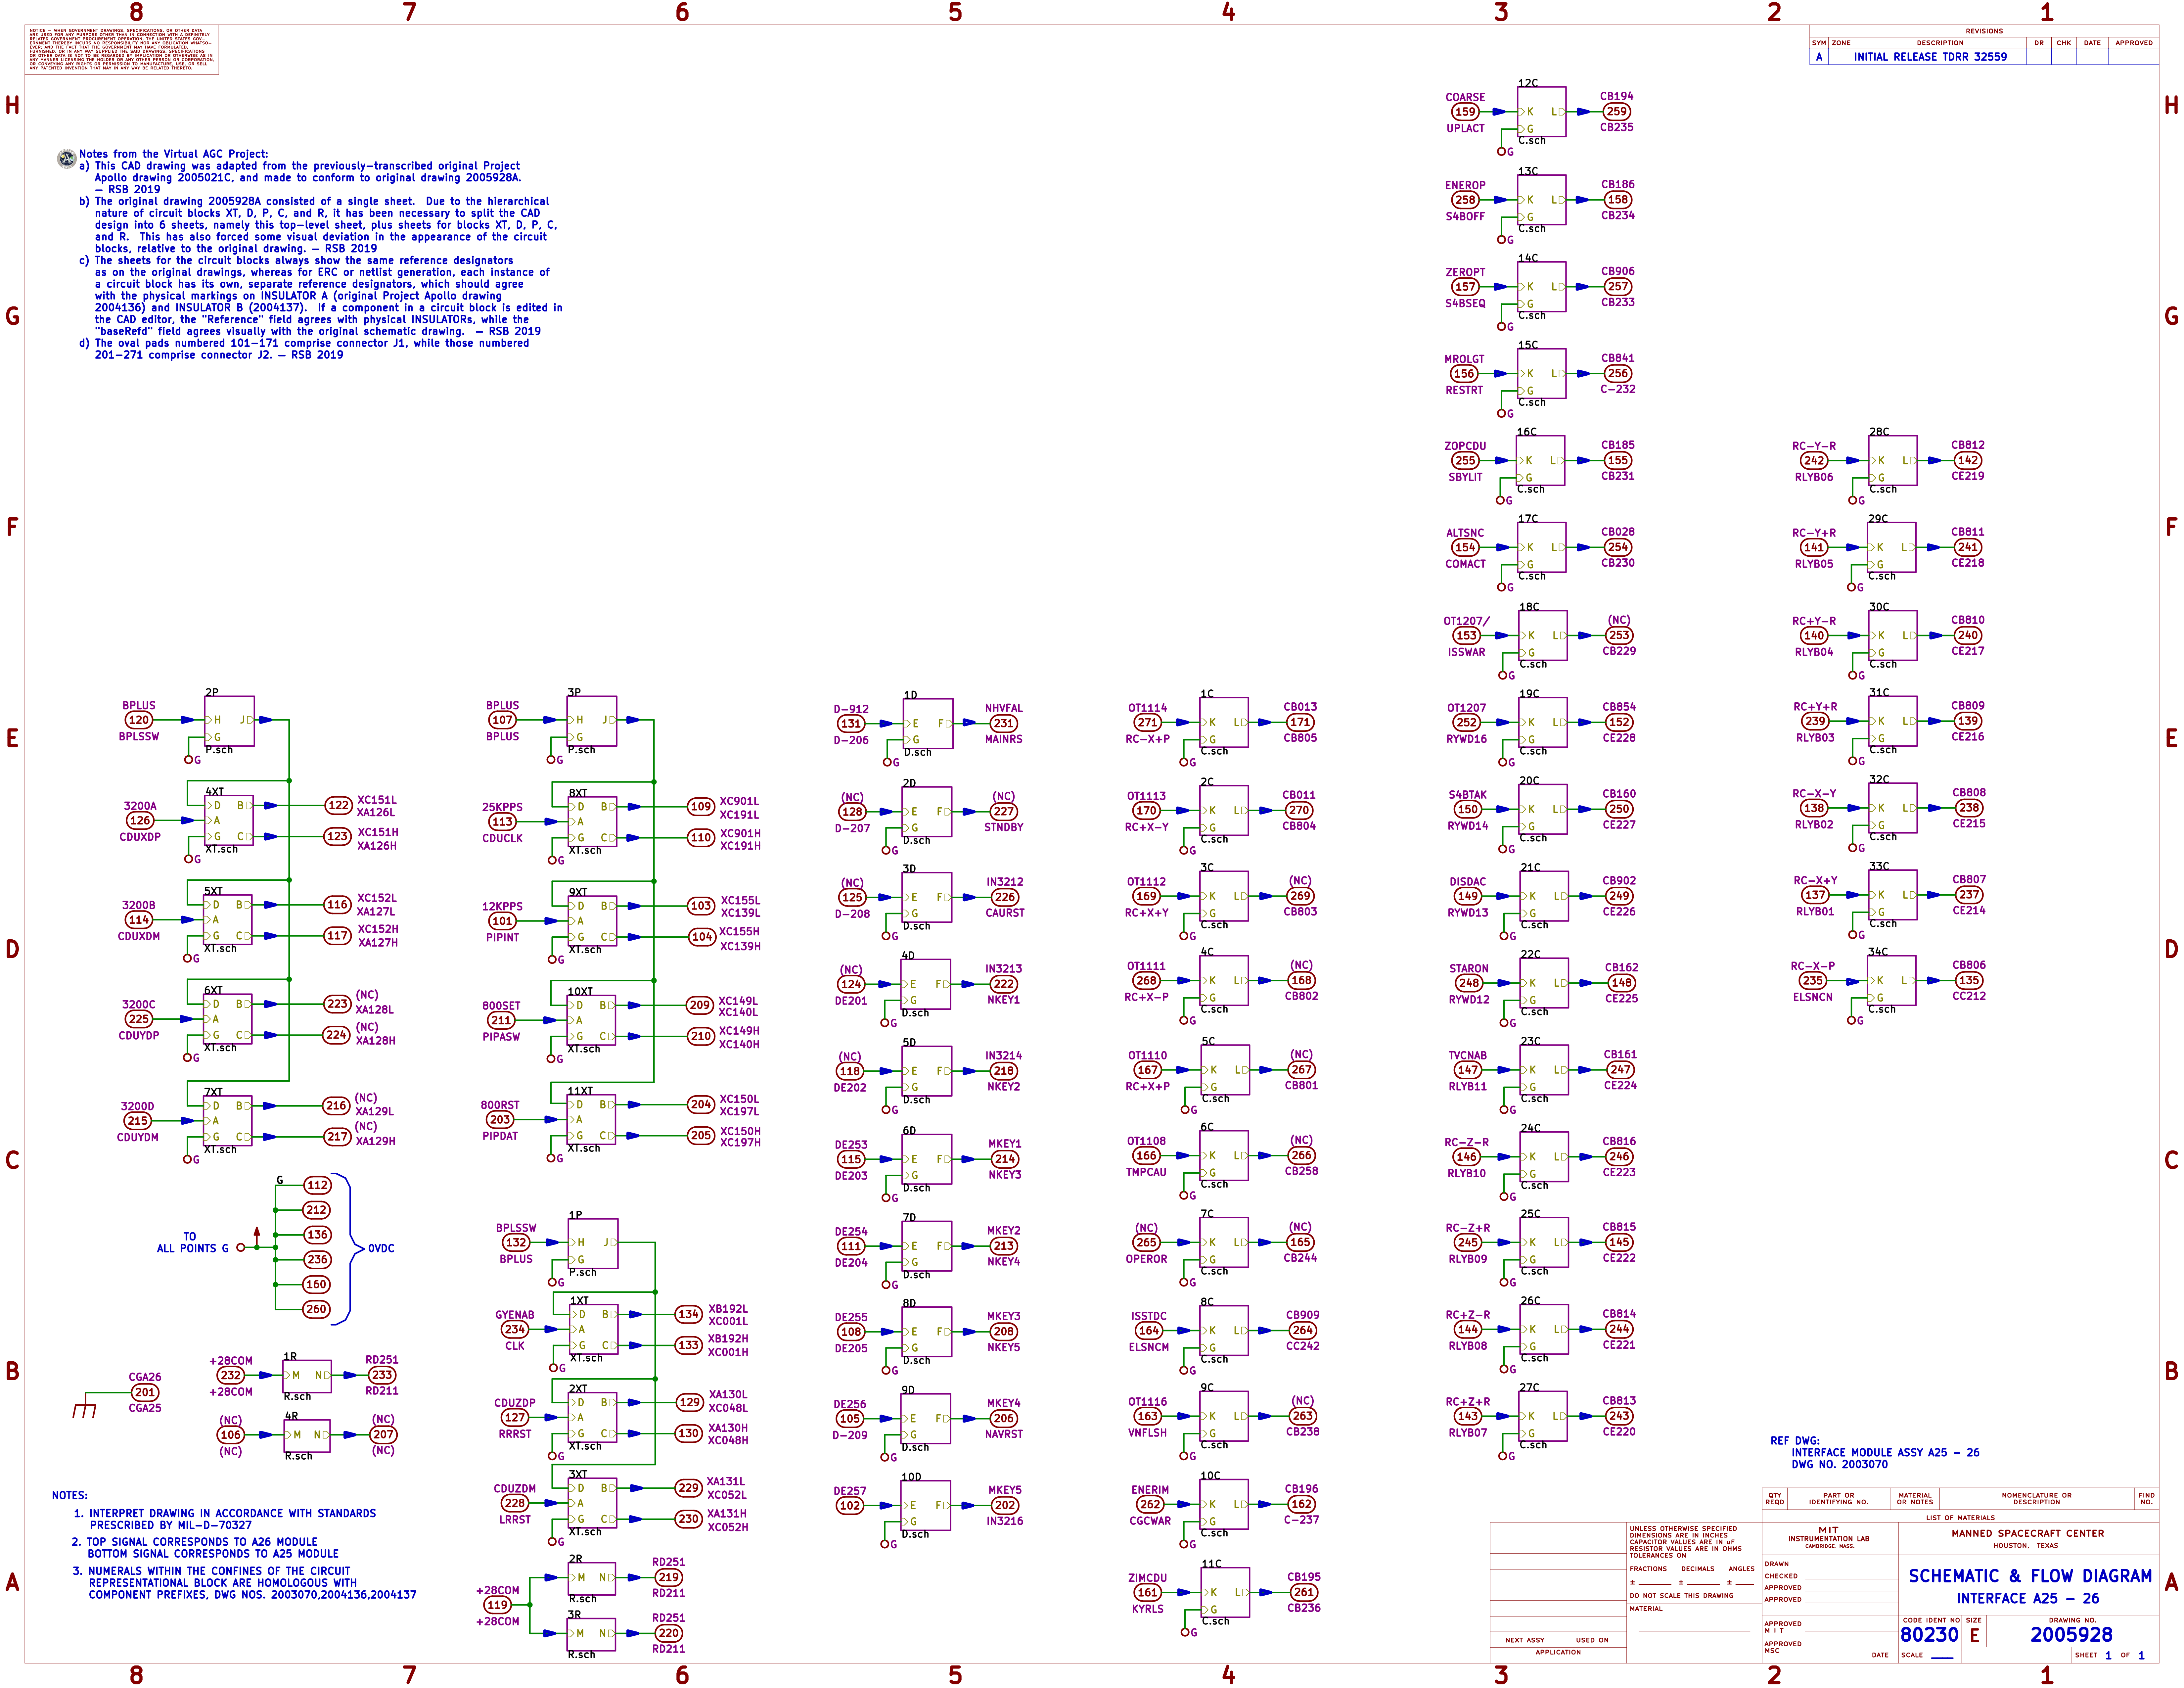
Task: Select 'MIT INSTRUMENTATION LAB' text
Action: (1829, 1535)
